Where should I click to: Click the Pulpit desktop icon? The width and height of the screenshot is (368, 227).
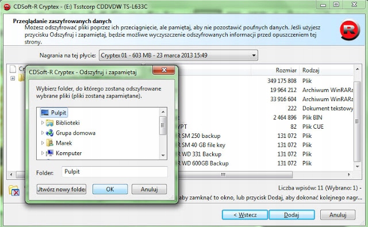[45, 113]
